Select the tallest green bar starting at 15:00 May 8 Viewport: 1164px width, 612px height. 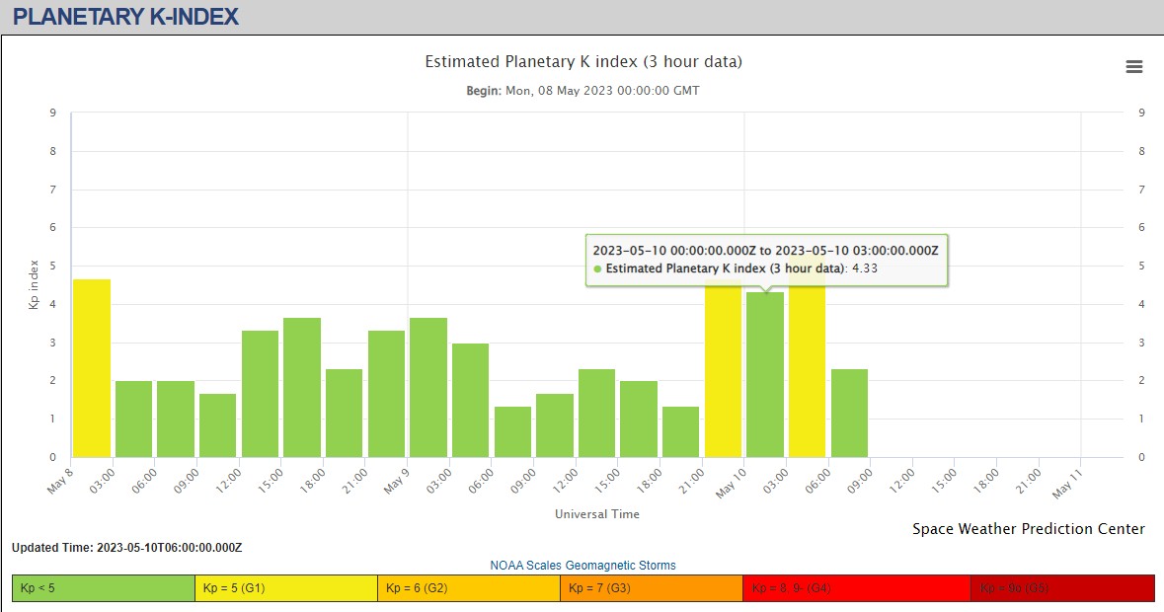click(302, 387)
